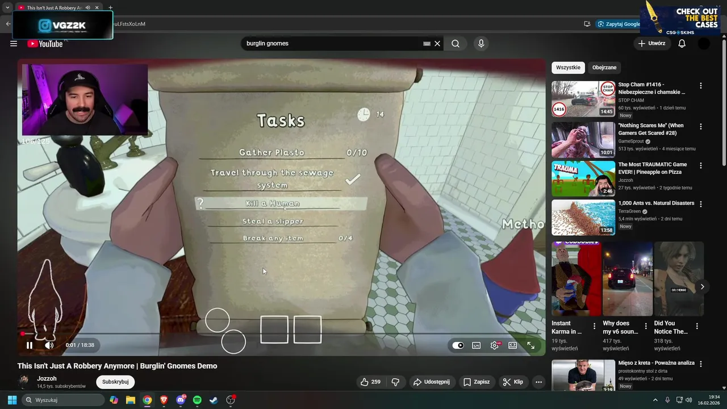The image size is (727, 409).
Task: Open the player settings gear
Action: [x=495, y=345]
